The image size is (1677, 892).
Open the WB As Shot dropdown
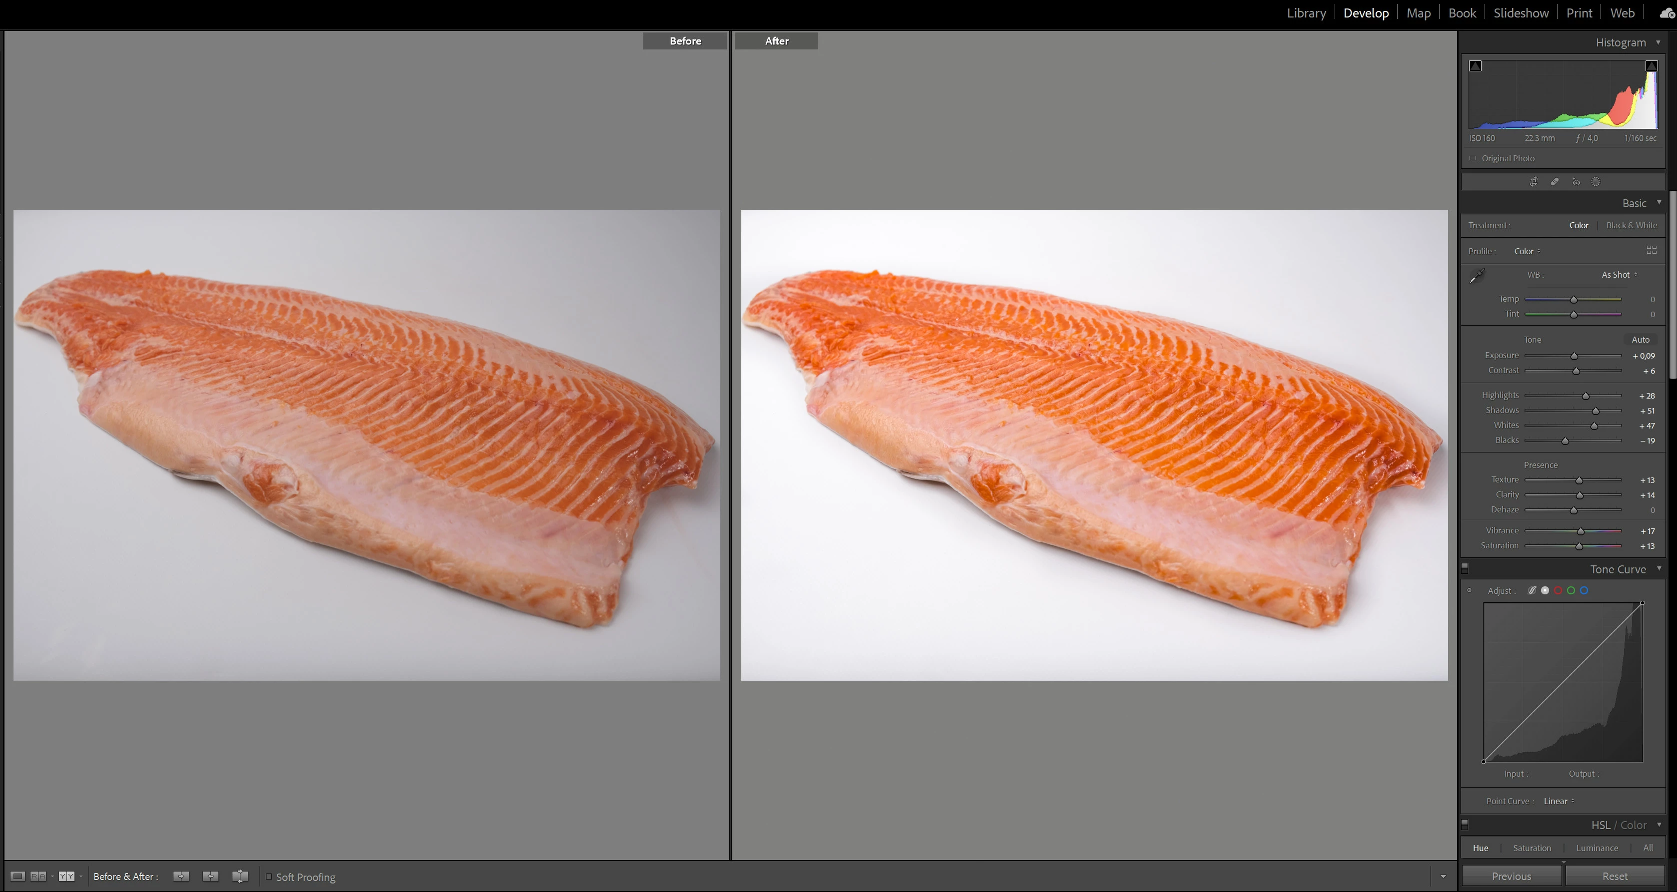point(1619,275)
